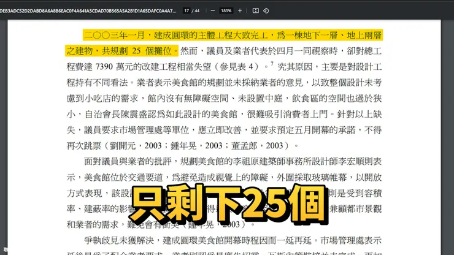This screenshot has height=255, width=454.
Task: Select the text '7390 萬元' in the paragraph
Action: 114,67
